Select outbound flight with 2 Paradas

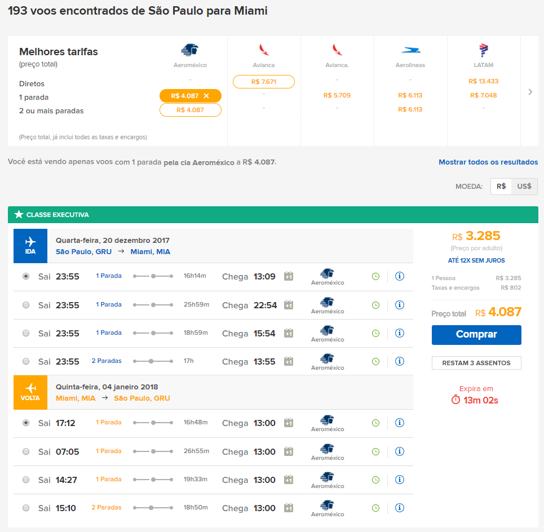[26, 361]
